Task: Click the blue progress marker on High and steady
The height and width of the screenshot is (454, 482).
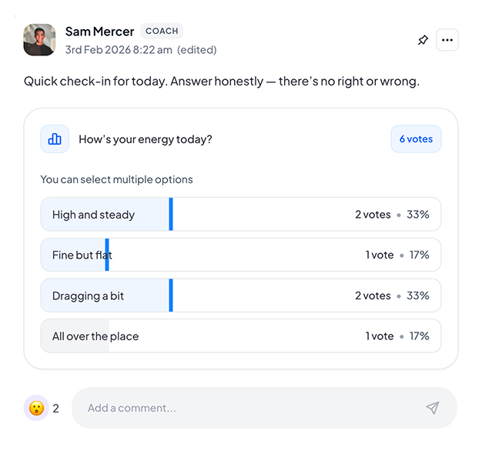Action: click(171, 215)
